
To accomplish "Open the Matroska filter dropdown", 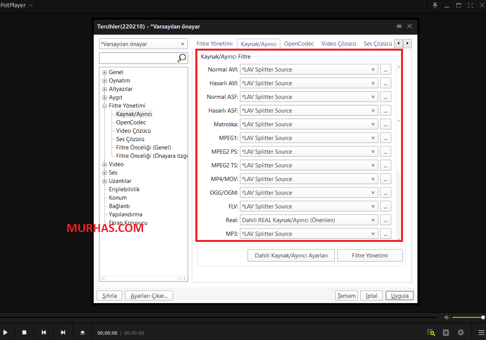I will pos(309,124).
